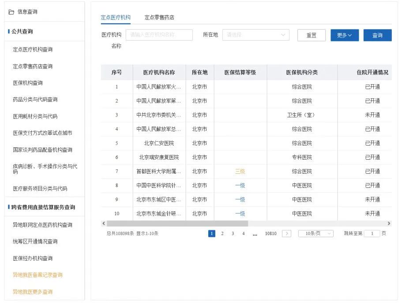402x303 pixels.
Task: Click 北京瑞安康复医院 in row 6
Action: tap(159, 157)
